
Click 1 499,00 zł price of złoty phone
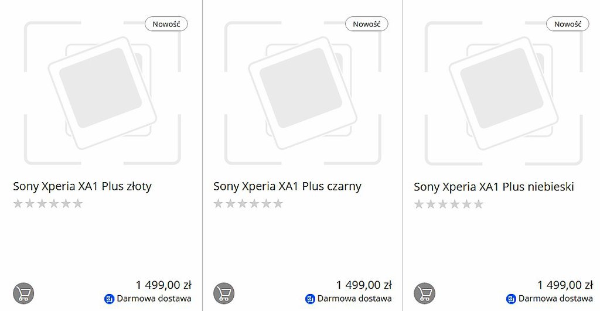pos(163,285)
